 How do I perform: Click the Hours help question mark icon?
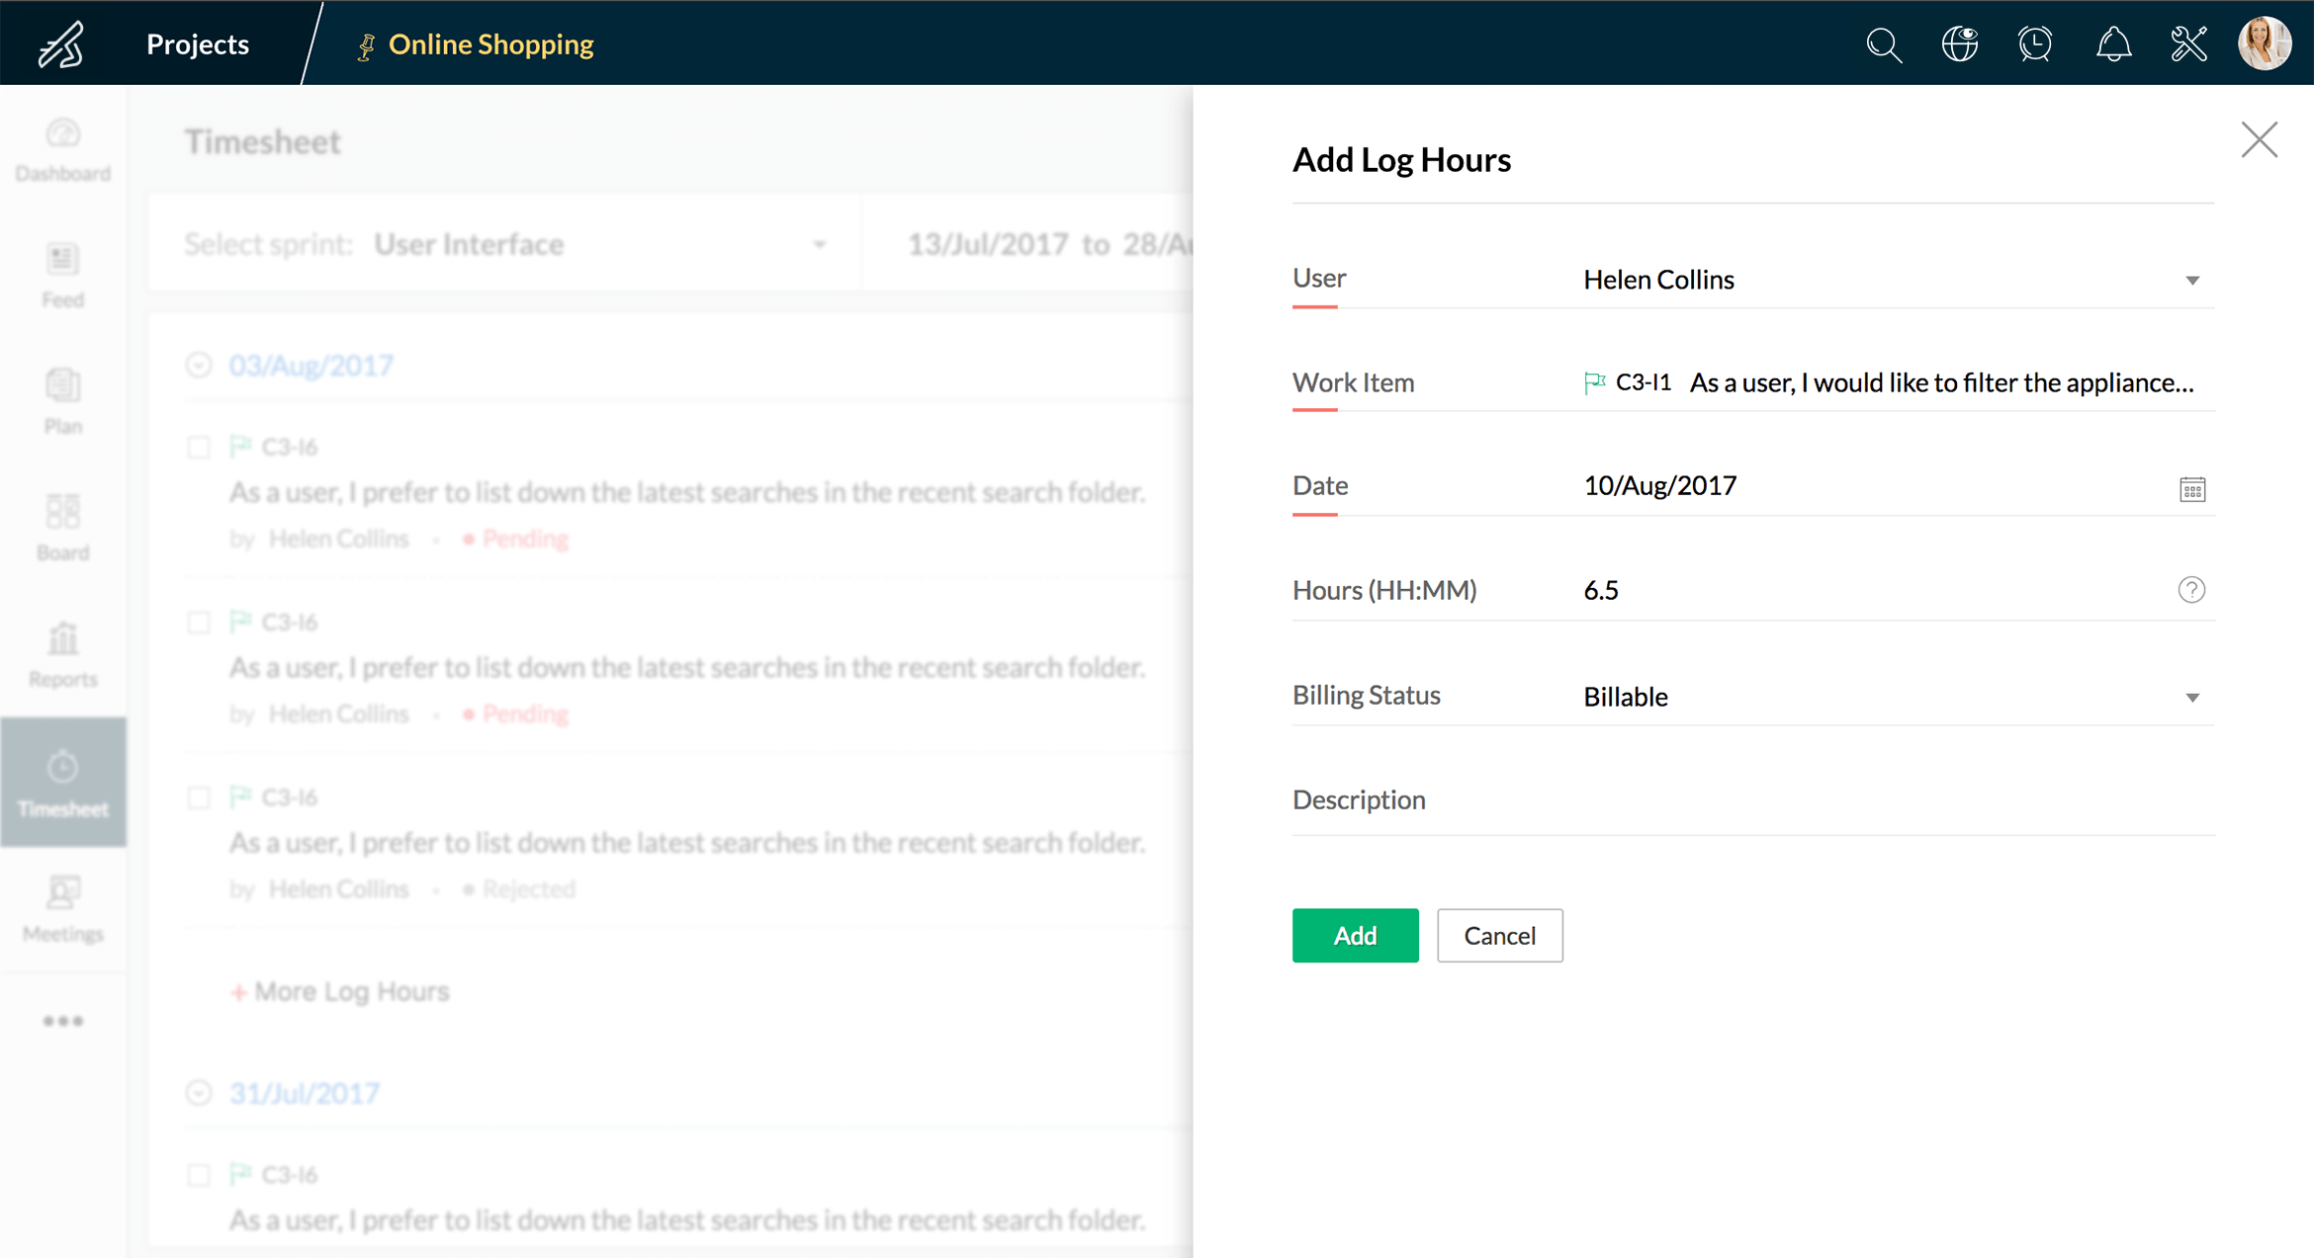pyautogui.click(x=2191, y=590)
